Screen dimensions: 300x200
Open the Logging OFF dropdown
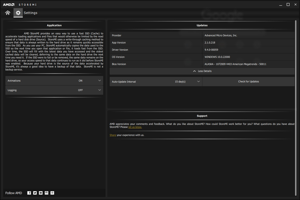(x=54, y=90)
